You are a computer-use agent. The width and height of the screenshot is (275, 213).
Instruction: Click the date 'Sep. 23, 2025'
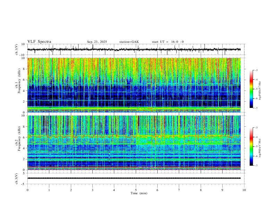(x=97, y=42)
